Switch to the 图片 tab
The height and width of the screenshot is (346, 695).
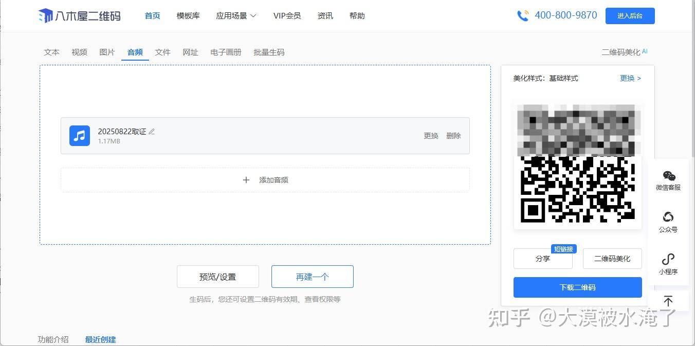pyautogui.click(x=107, y=52)
